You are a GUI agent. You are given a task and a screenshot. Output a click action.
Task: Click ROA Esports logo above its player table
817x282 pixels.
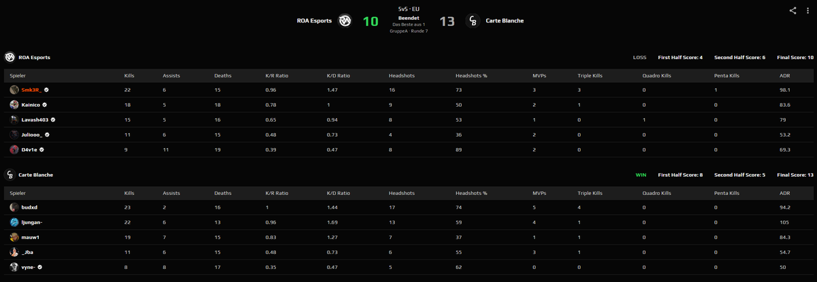(10, 57)
